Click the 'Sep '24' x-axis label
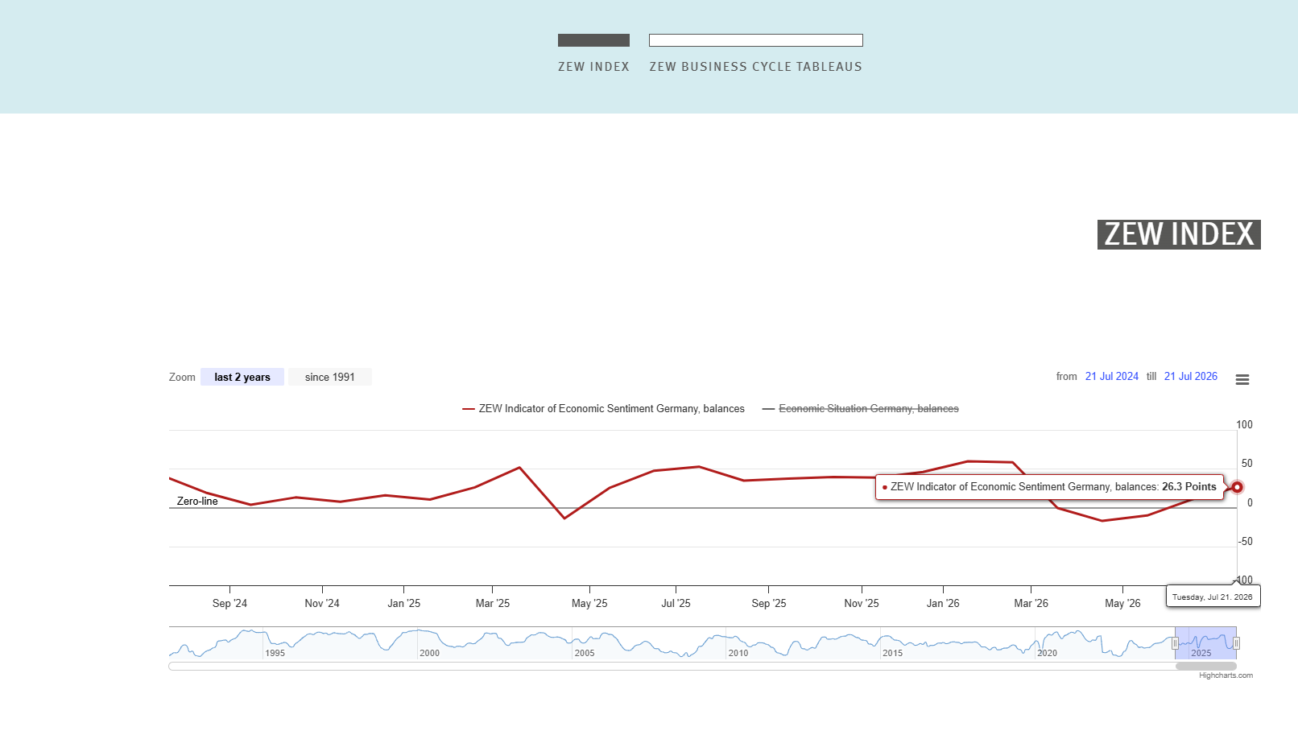This screenshot has height=731, width=1298. 229,603
